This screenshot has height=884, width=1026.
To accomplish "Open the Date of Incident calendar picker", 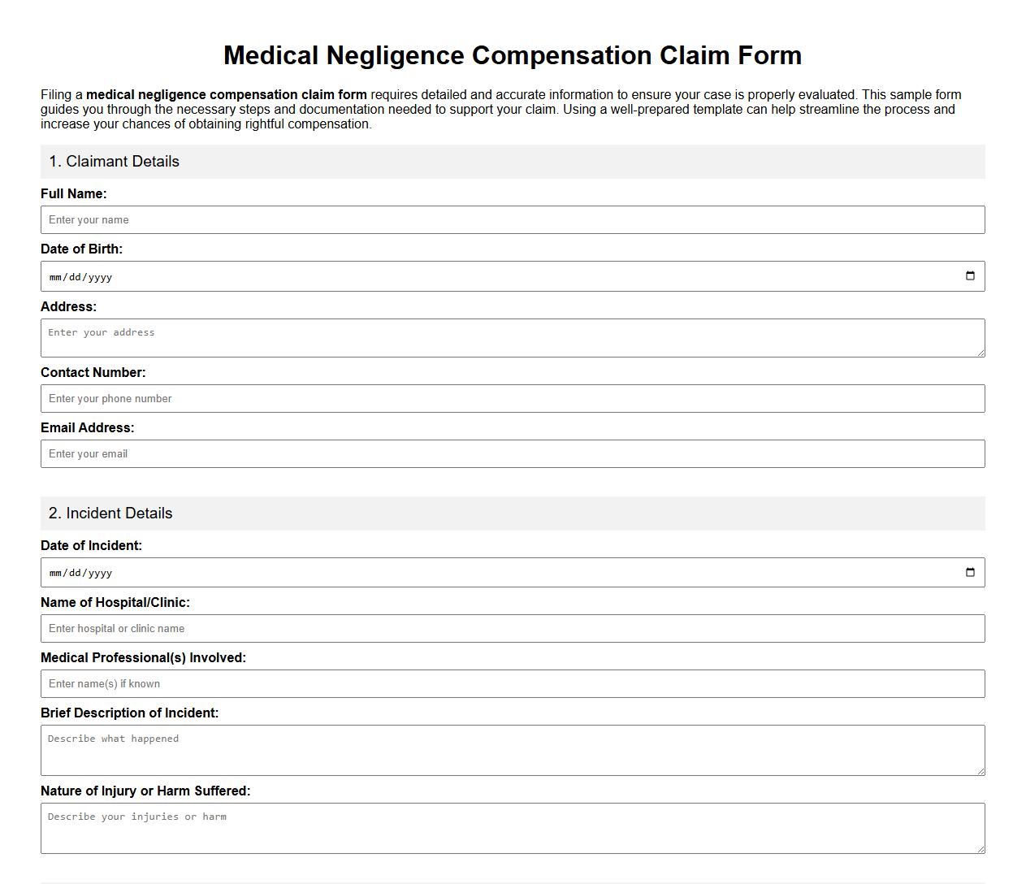I will pyautogui.click(x=970, y=571).
